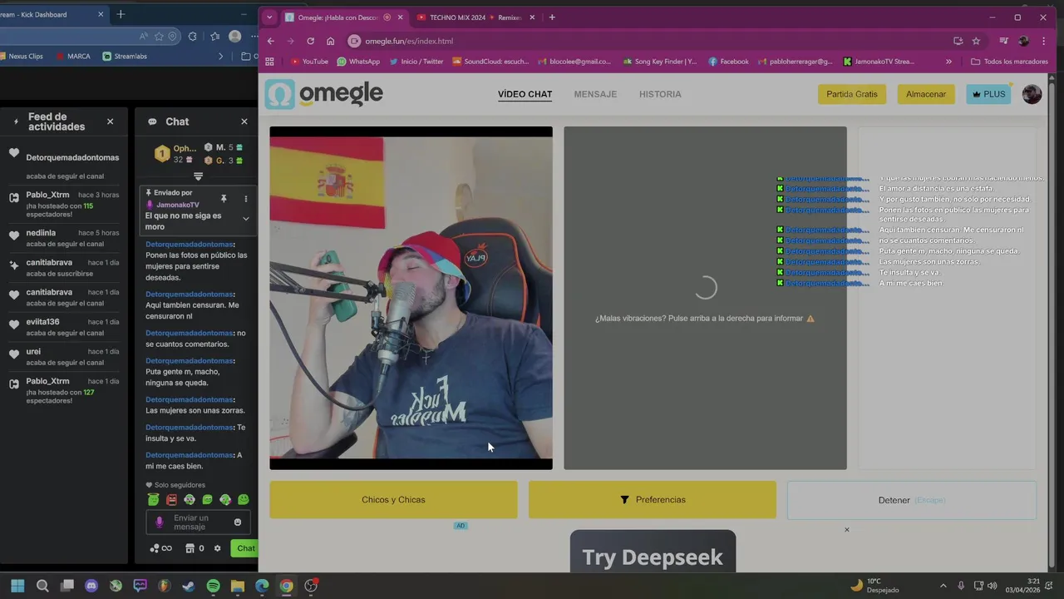Select the evilta136 follow entry

click(x=65, y=327)
